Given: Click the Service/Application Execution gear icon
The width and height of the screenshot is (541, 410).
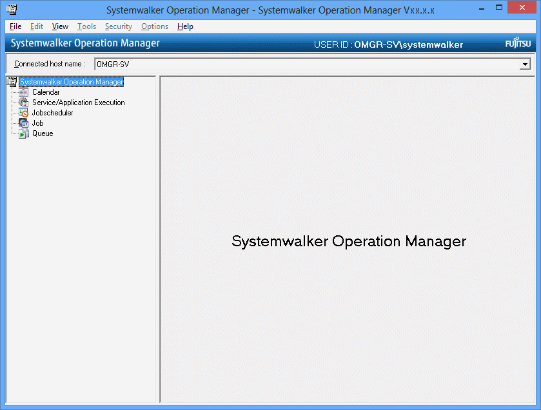Looking at the screenshot, I should [24, 102].
